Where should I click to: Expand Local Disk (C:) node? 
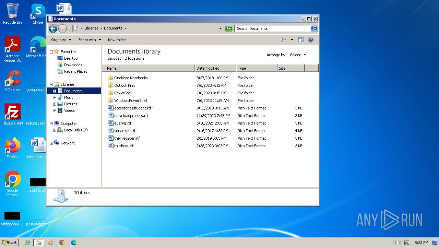point(55,130)
